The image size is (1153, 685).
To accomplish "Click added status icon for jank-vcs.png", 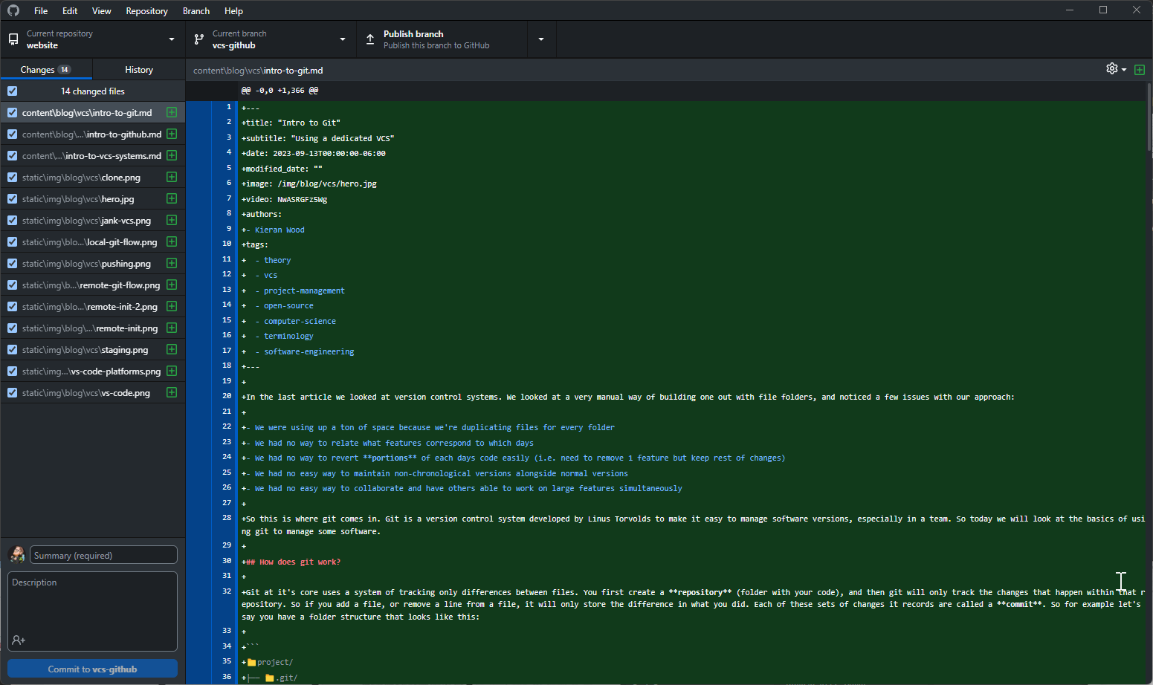I will pyautogui.click(x=172, y=220).
